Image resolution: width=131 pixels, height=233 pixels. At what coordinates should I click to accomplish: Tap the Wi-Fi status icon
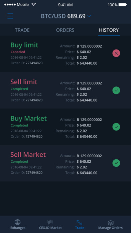click(34, 4)
